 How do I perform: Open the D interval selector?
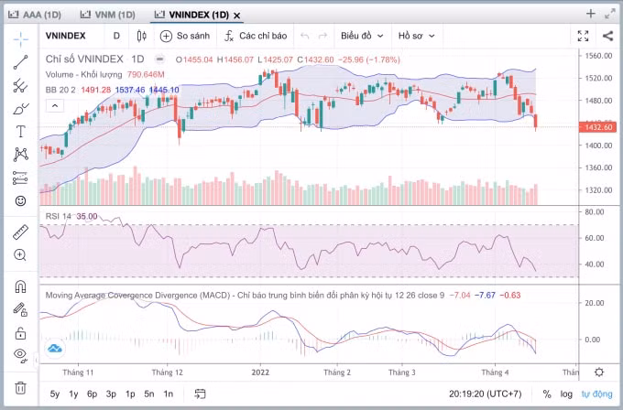click(116, 36)
